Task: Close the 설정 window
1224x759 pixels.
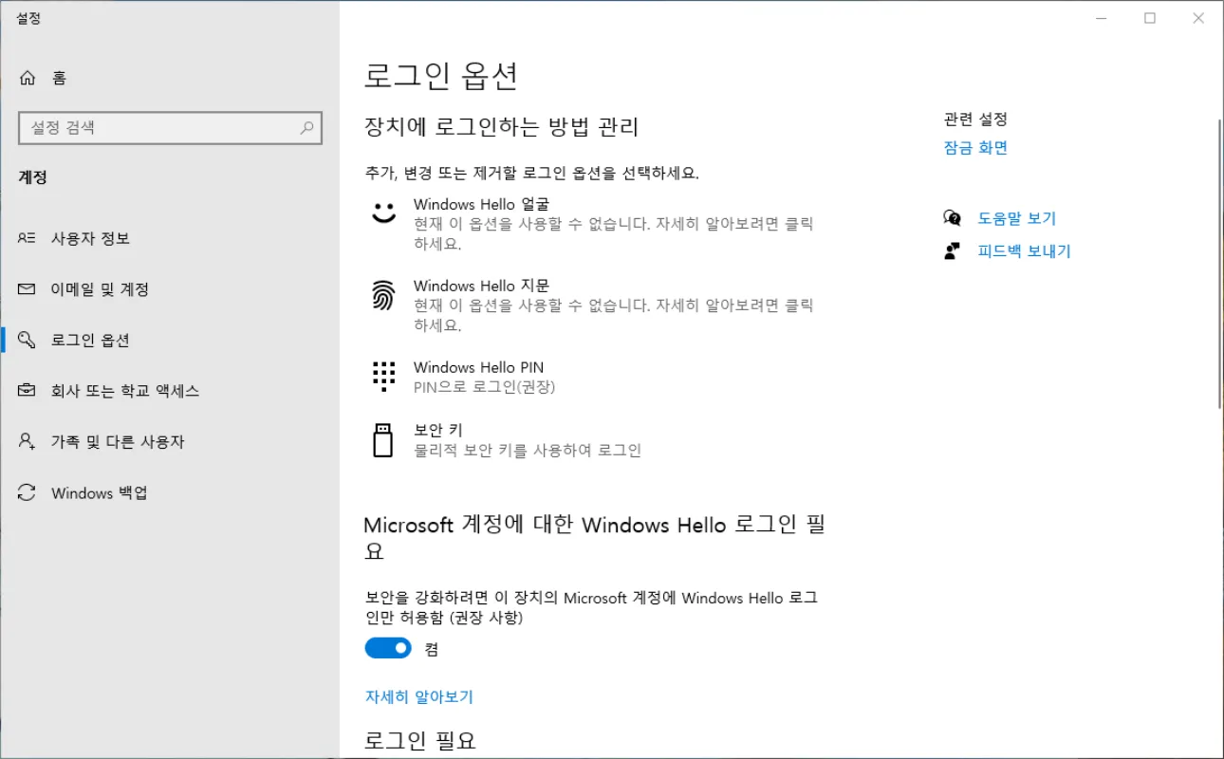Action: tap(1199, 18)
